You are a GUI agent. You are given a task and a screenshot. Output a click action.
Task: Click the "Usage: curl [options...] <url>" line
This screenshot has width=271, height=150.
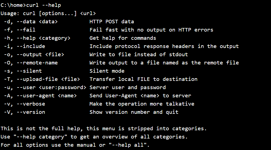tap(48, 13)
